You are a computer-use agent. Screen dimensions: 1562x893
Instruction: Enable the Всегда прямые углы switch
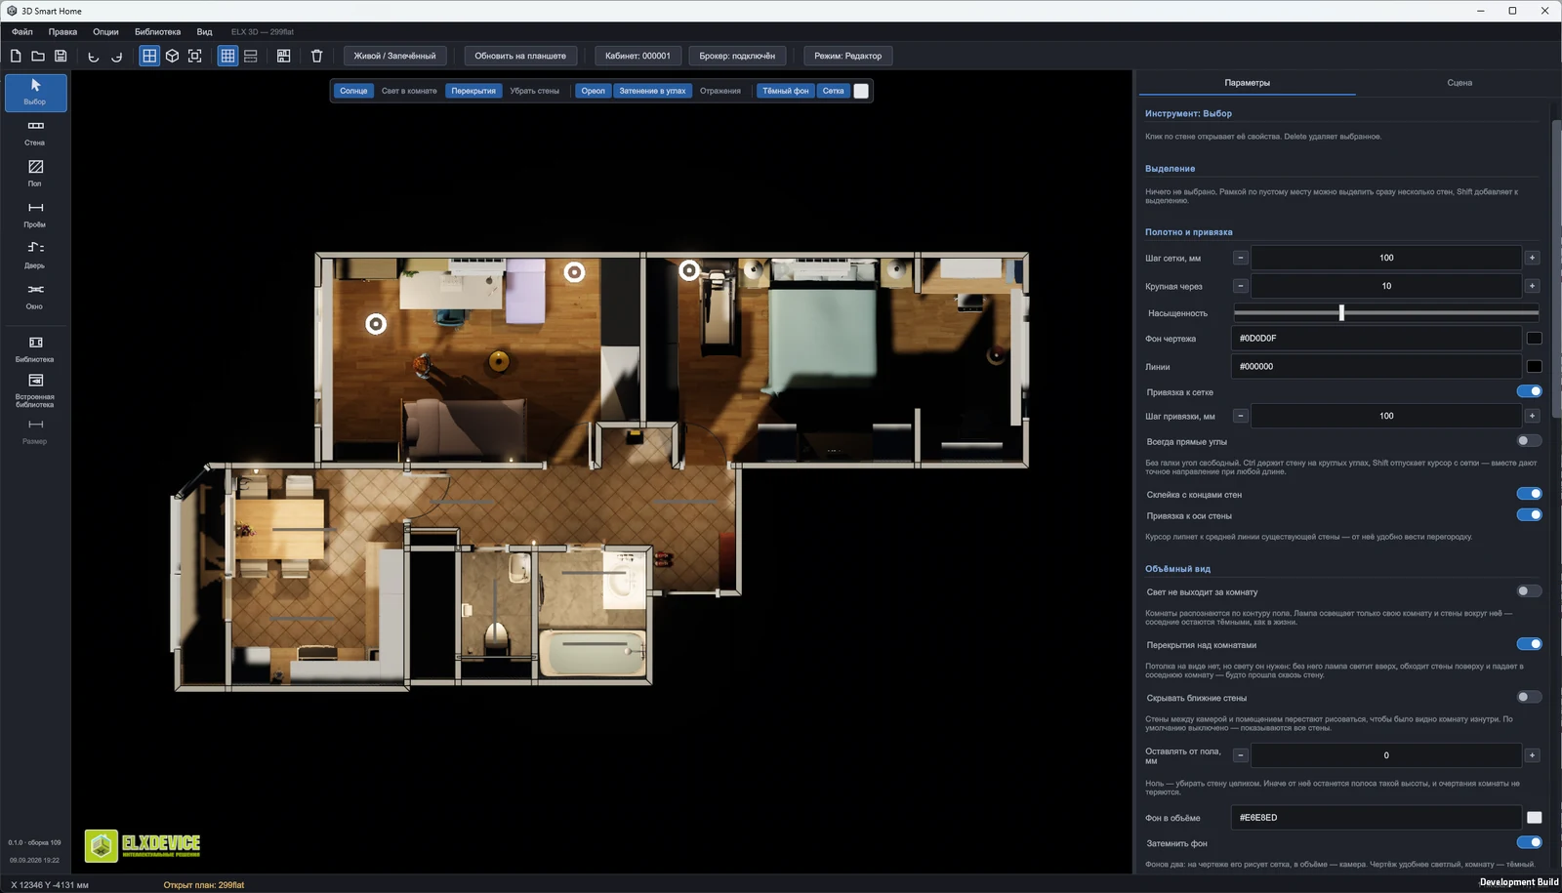(x=1529, y=441)
